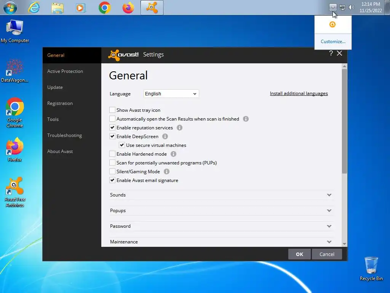Click Customize in the tray popup
The height and width of the screenshot is (293, 390).
point(333,41)
